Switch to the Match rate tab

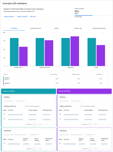click(x=78, y=28)
